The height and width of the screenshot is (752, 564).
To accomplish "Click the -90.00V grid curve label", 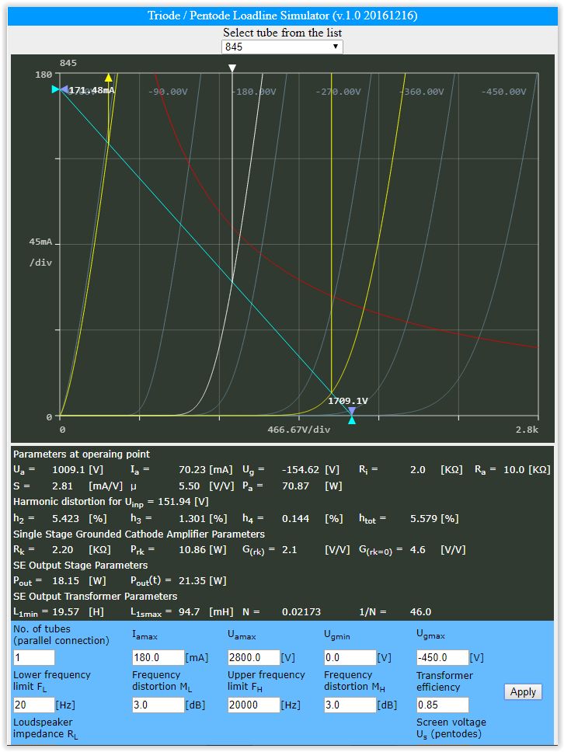I will click(x=168, y=92).
